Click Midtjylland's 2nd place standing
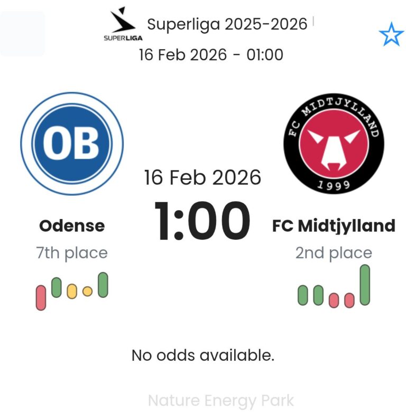This screenshot has width=406, height=417. (334, 253)
